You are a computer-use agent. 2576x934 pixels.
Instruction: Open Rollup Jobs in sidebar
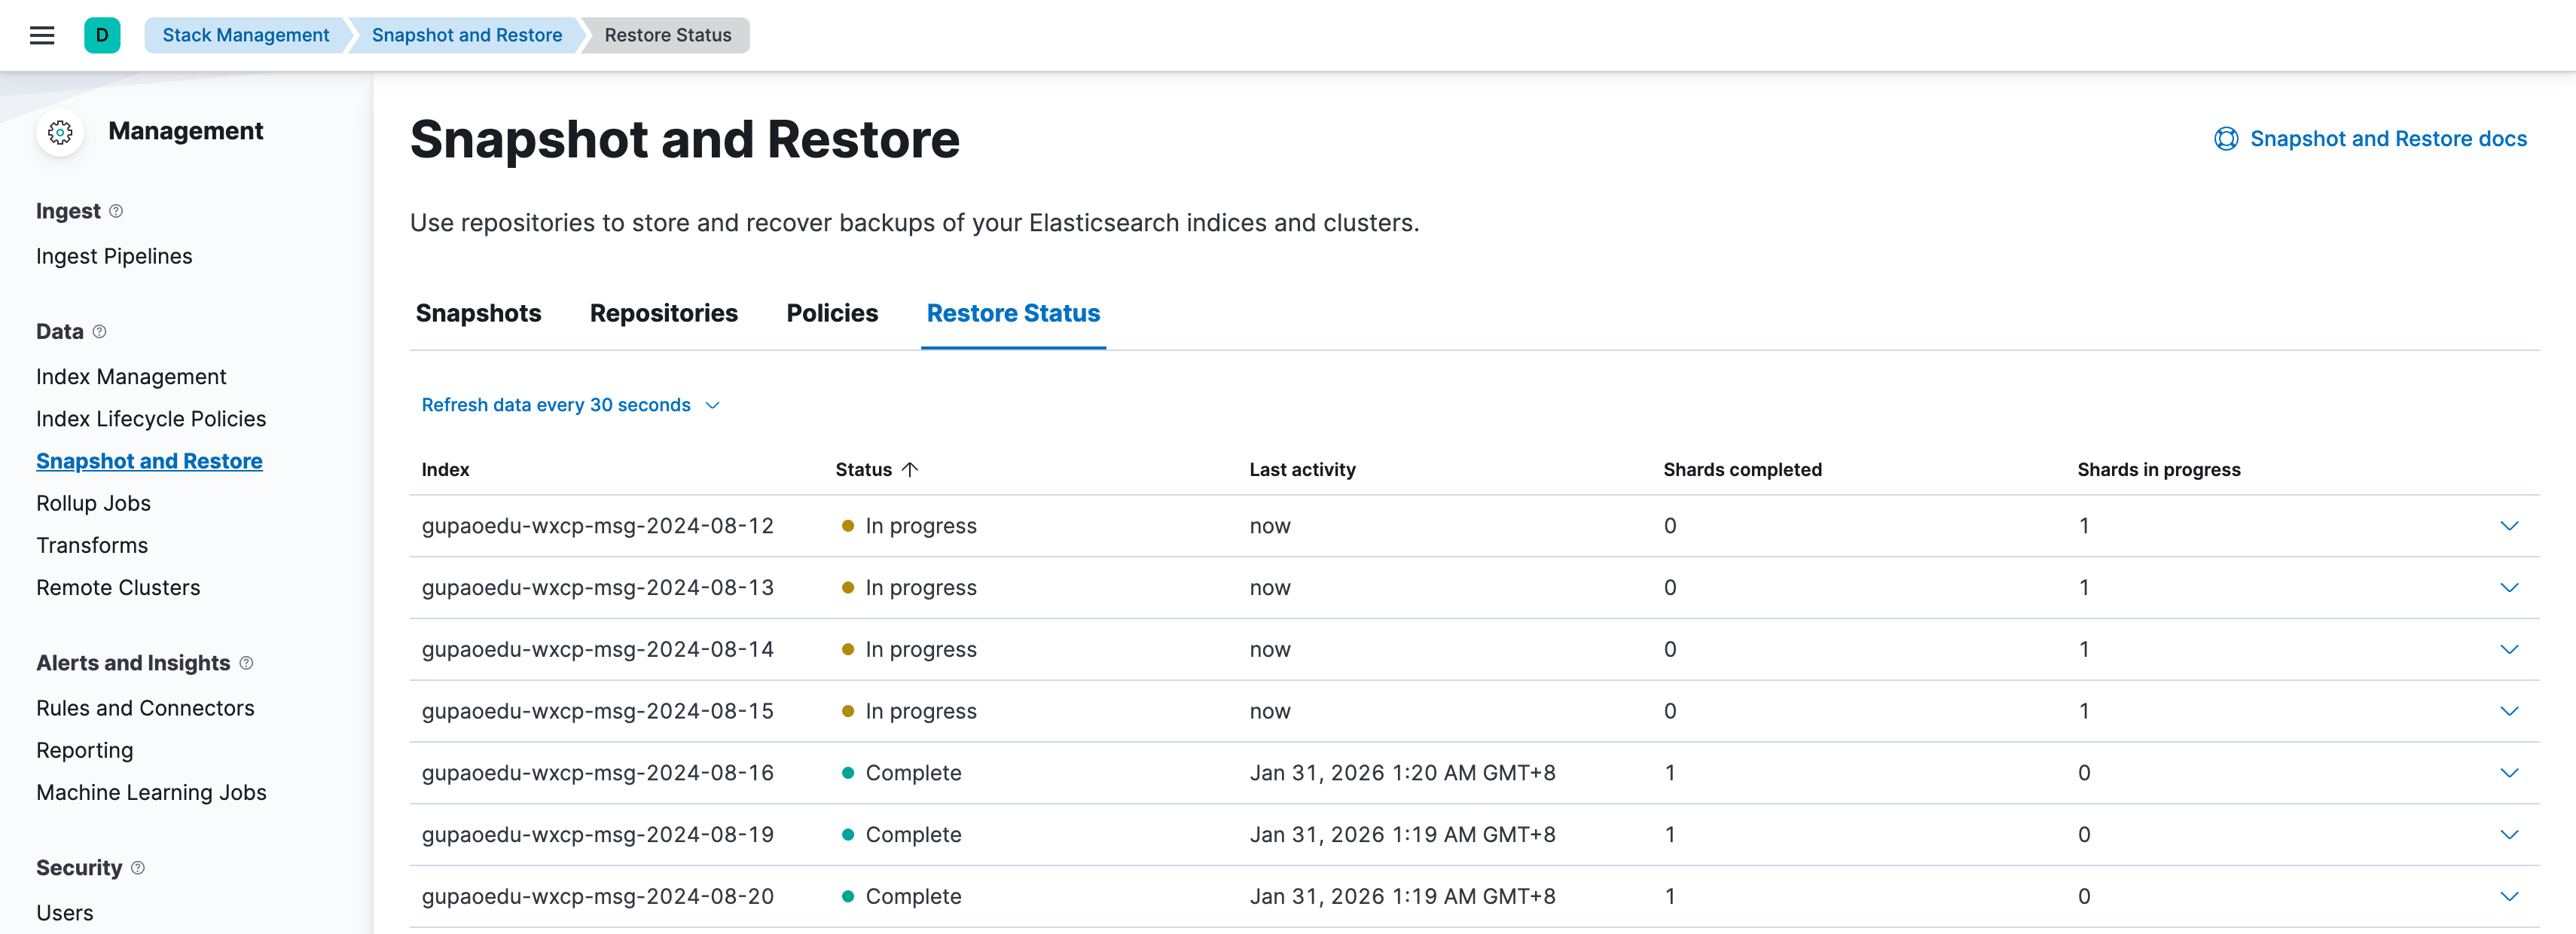point(93,504)
